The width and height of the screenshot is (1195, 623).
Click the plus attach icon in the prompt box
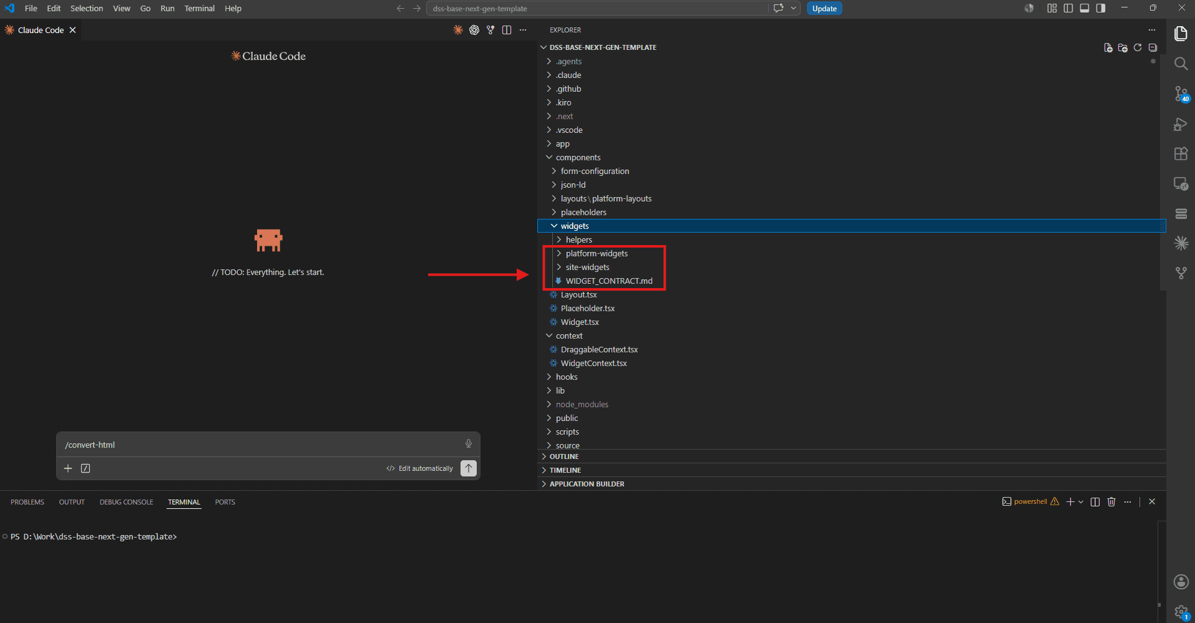point(68,468)
